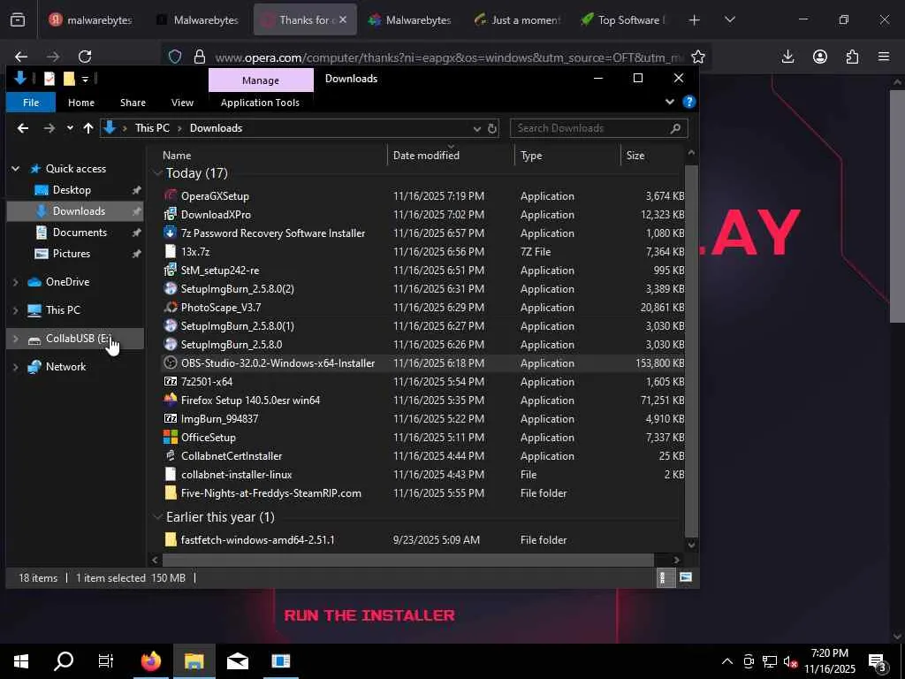Open a new browser tab
905x679 pixels.
click(x=694, y=19)
